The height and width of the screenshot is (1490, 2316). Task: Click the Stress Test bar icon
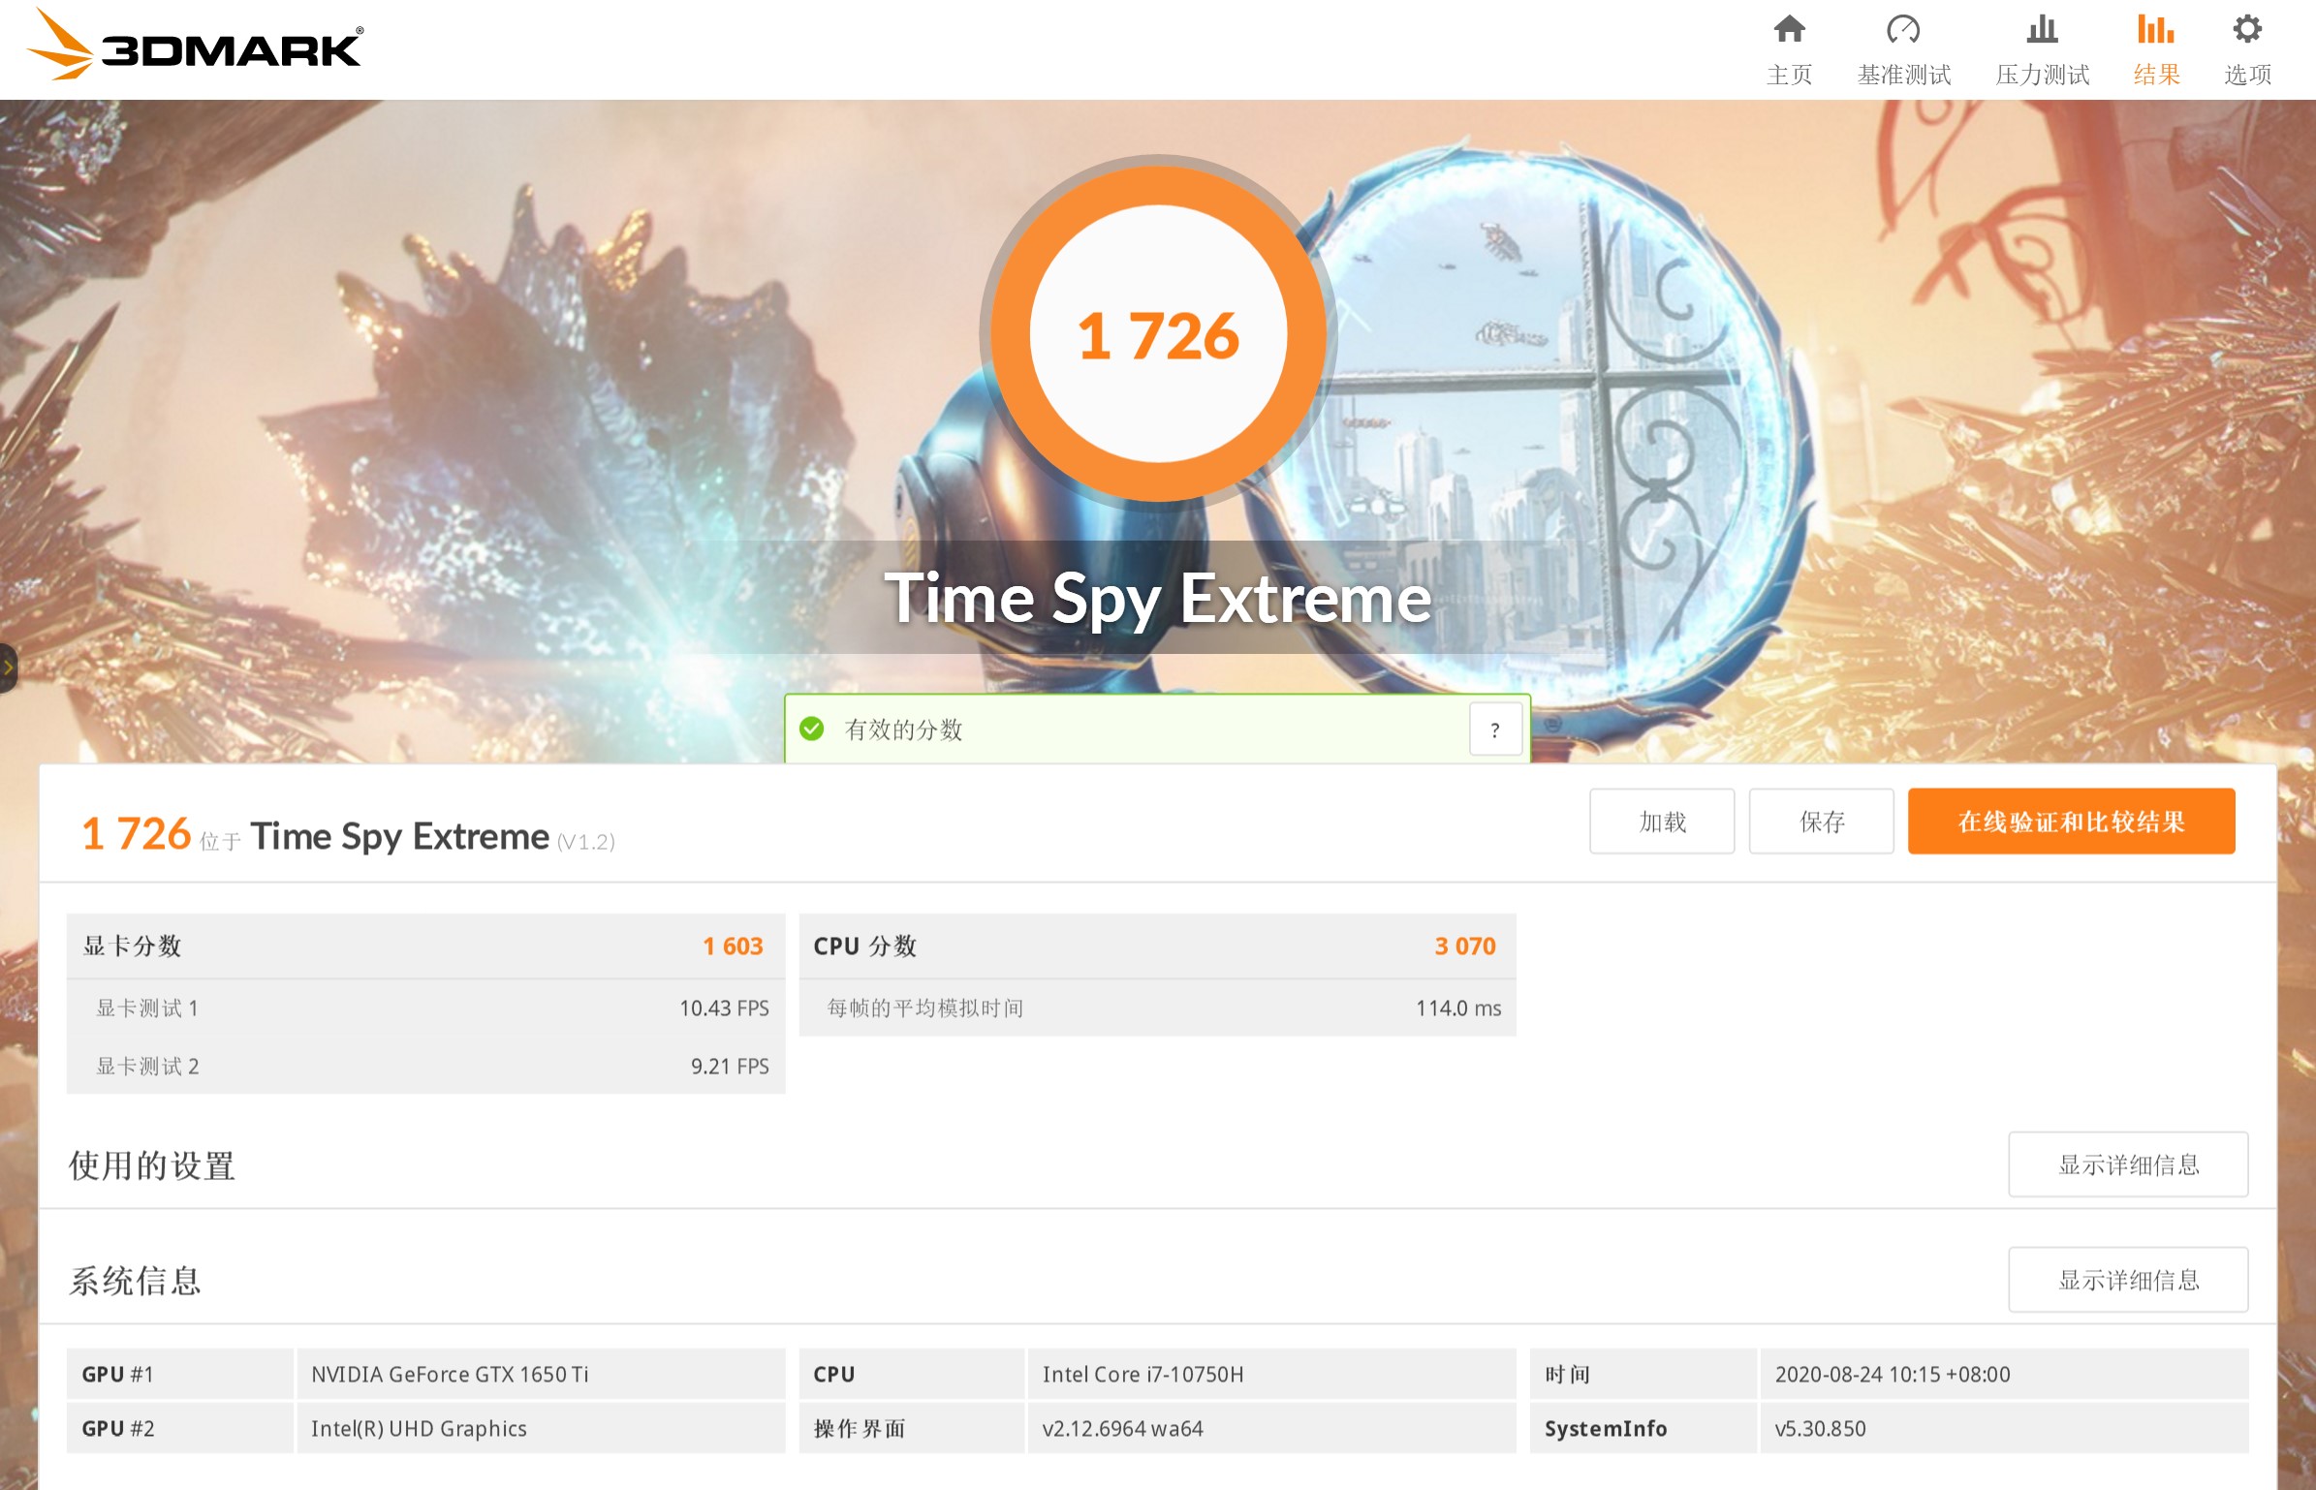coord(2042,29)
